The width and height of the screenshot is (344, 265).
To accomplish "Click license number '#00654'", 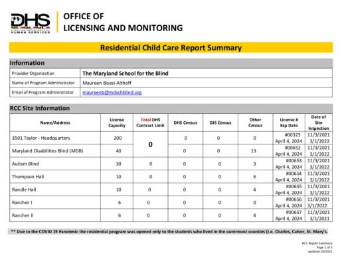I will click(294, 174).
